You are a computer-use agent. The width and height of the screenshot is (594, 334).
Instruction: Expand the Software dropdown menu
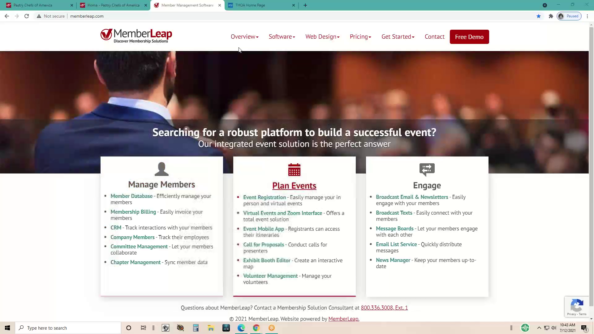coord(282,37)
